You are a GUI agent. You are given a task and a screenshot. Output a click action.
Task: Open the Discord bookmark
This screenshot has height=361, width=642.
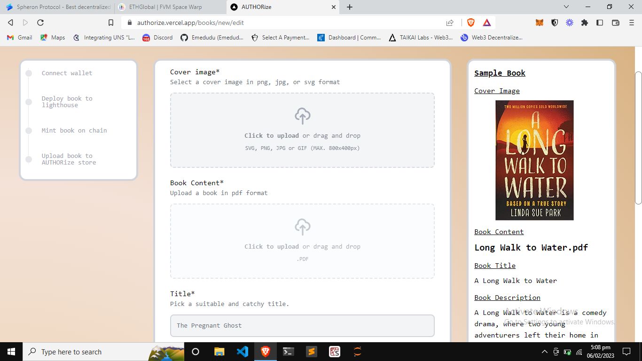pos(157,38)
